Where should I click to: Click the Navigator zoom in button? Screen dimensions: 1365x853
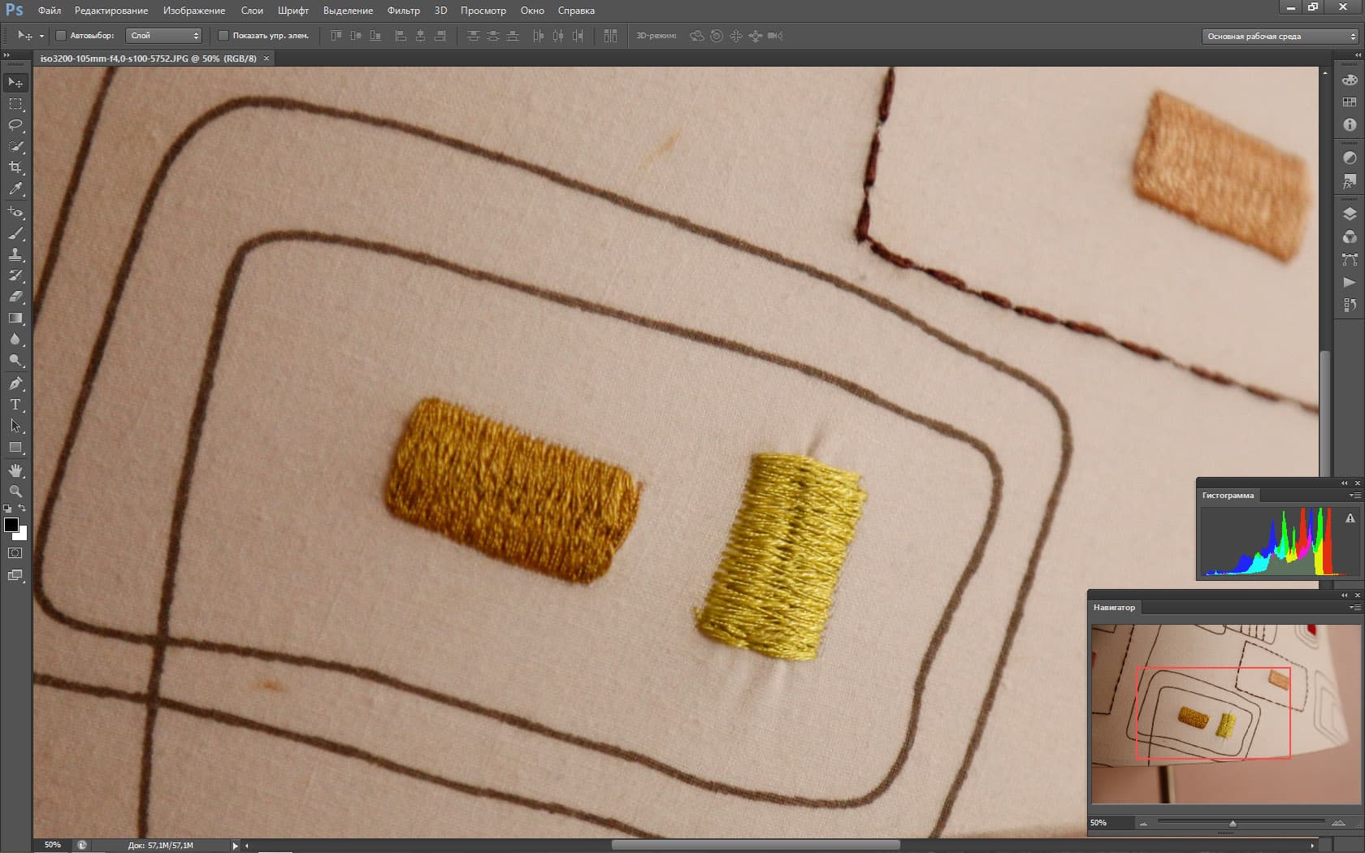[x=1337, y=823]
